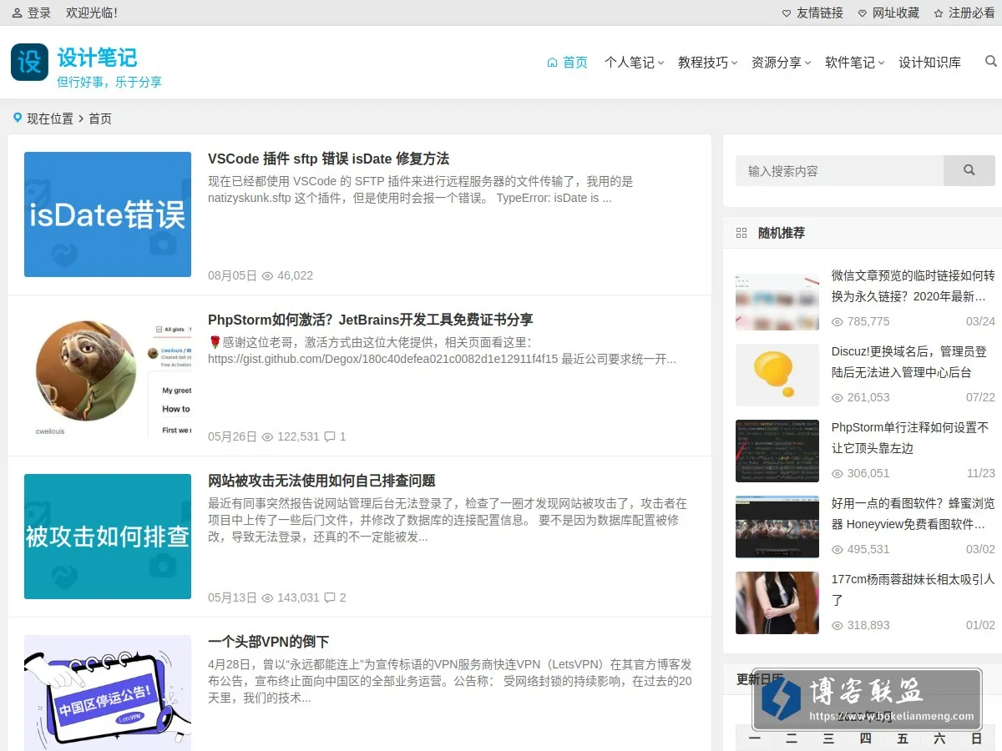This screenshot has width=1002, height=751.
Task: Open the 个人笔记 menu label
Action: [630, 63]
